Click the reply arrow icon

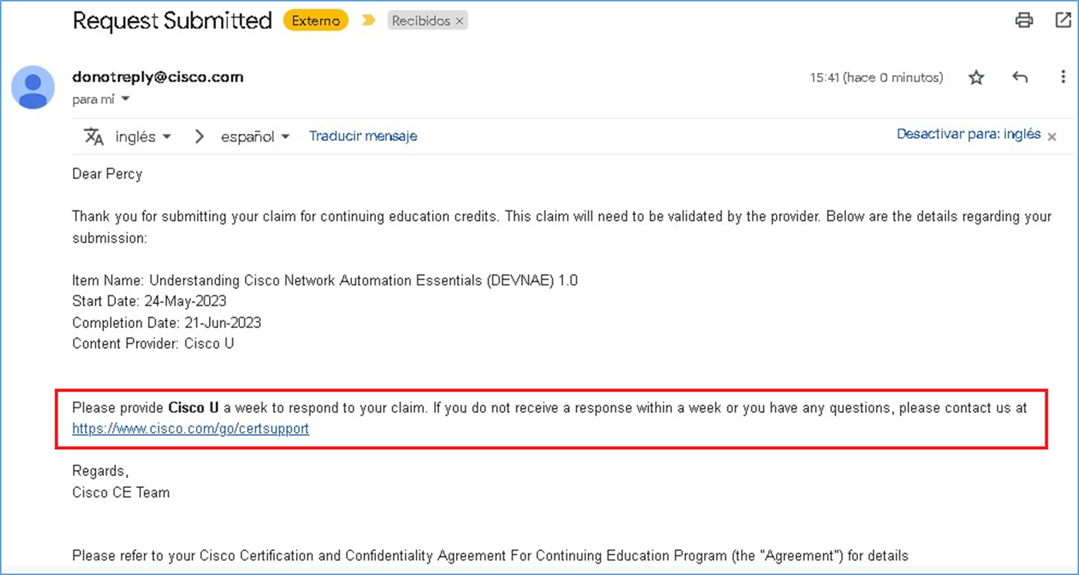[x=1020, y=77]
